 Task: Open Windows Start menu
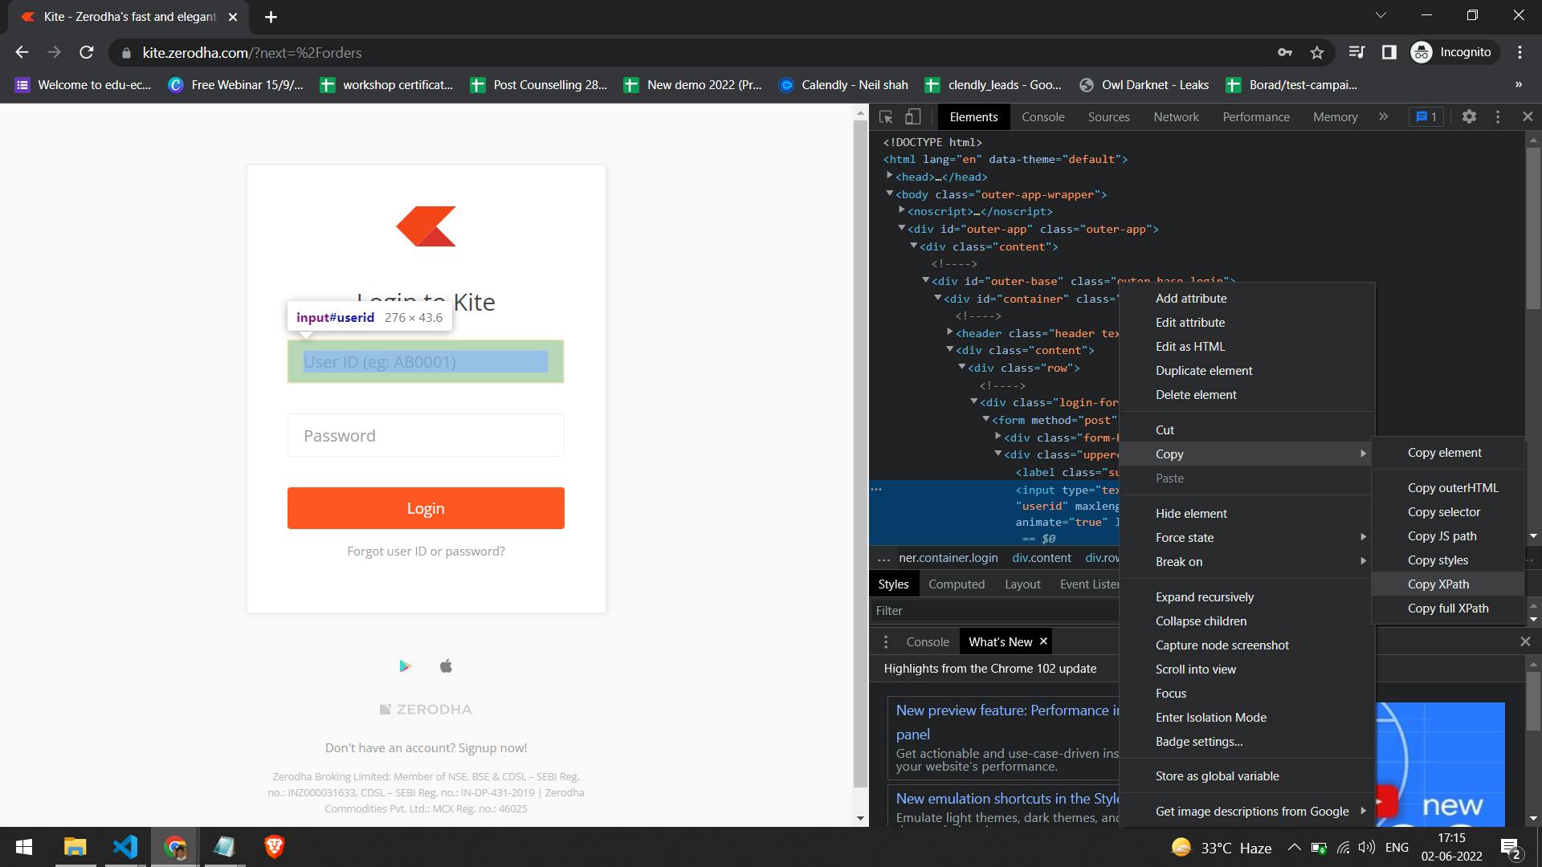click(24, 847)
